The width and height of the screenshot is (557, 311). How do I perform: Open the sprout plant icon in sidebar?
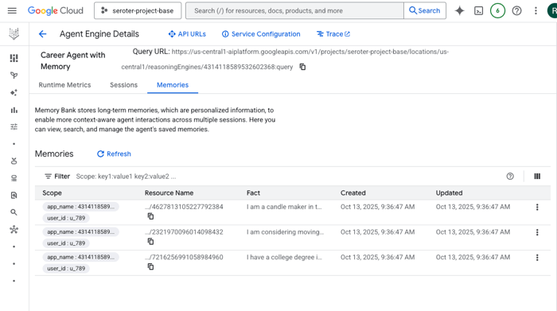14,76
